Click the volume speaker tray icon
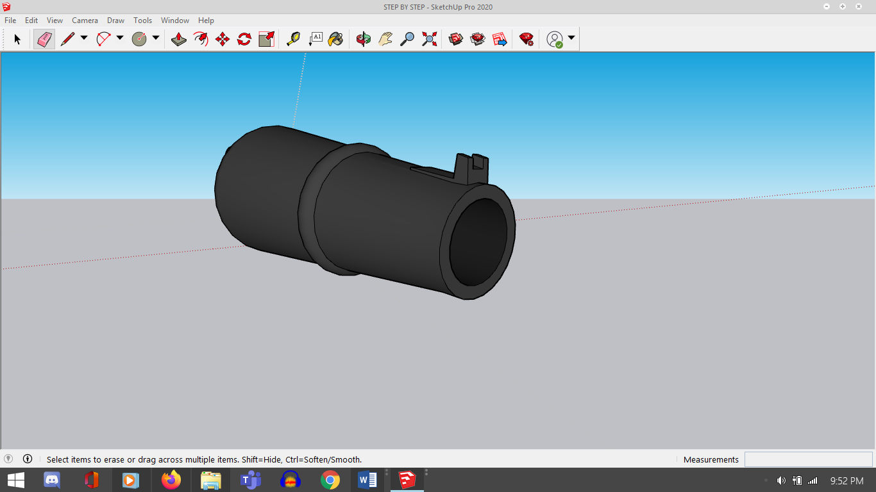This screenshot has width=876, height=492. point(781,480)
